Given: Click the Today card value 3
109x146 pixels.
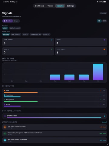Looking at the screenshot, I should point(57,43).
